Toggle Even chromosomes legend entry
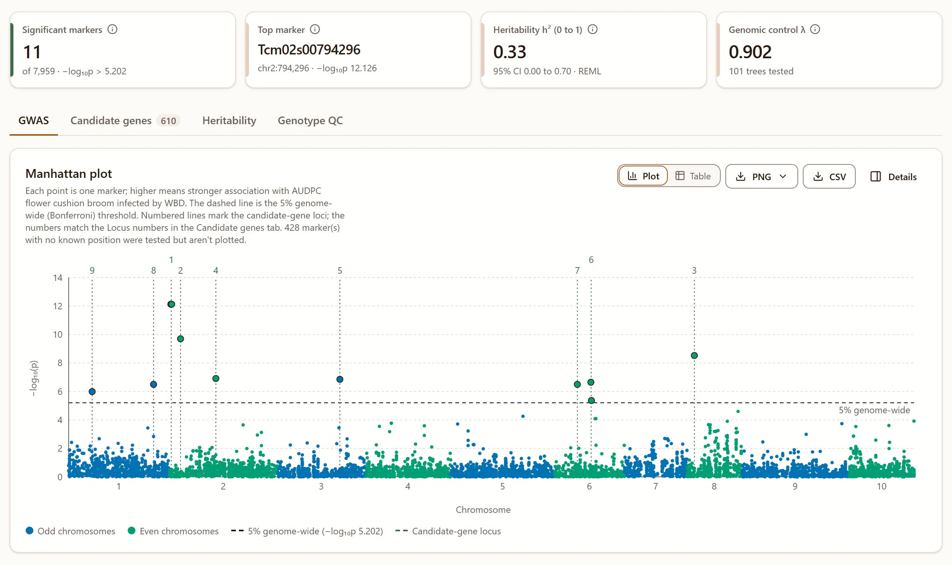Viewport: 952px width, 565px height. [173, 531]
